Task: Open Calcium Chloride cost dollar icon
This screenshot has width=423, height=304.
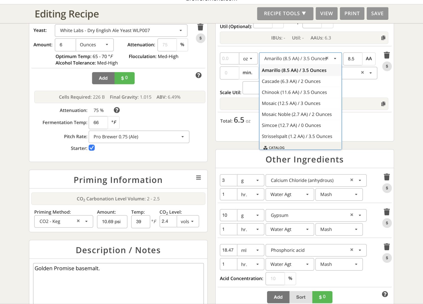Action: tap(387, 188)
